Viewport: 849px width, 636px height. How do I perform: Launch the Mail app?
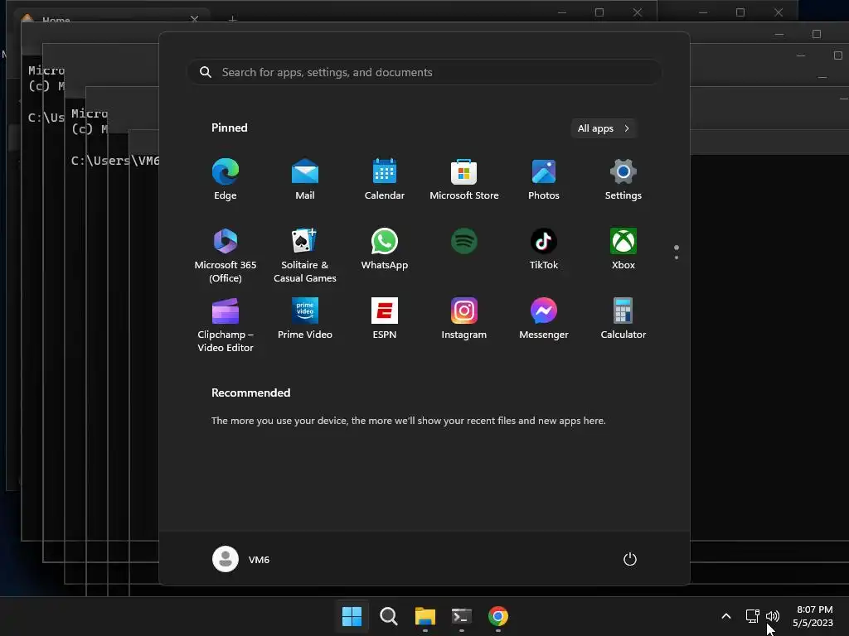305,180
